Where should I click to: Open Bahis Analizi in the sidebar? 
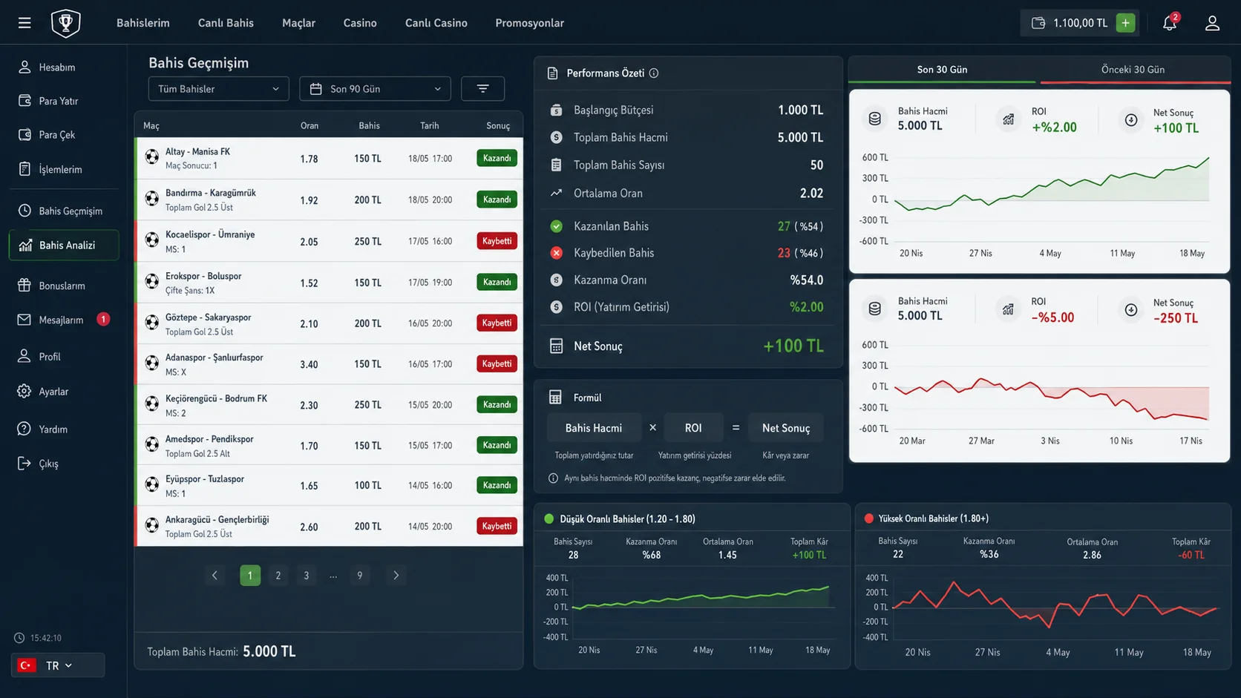pyautogui.click(x=64, y=246)
